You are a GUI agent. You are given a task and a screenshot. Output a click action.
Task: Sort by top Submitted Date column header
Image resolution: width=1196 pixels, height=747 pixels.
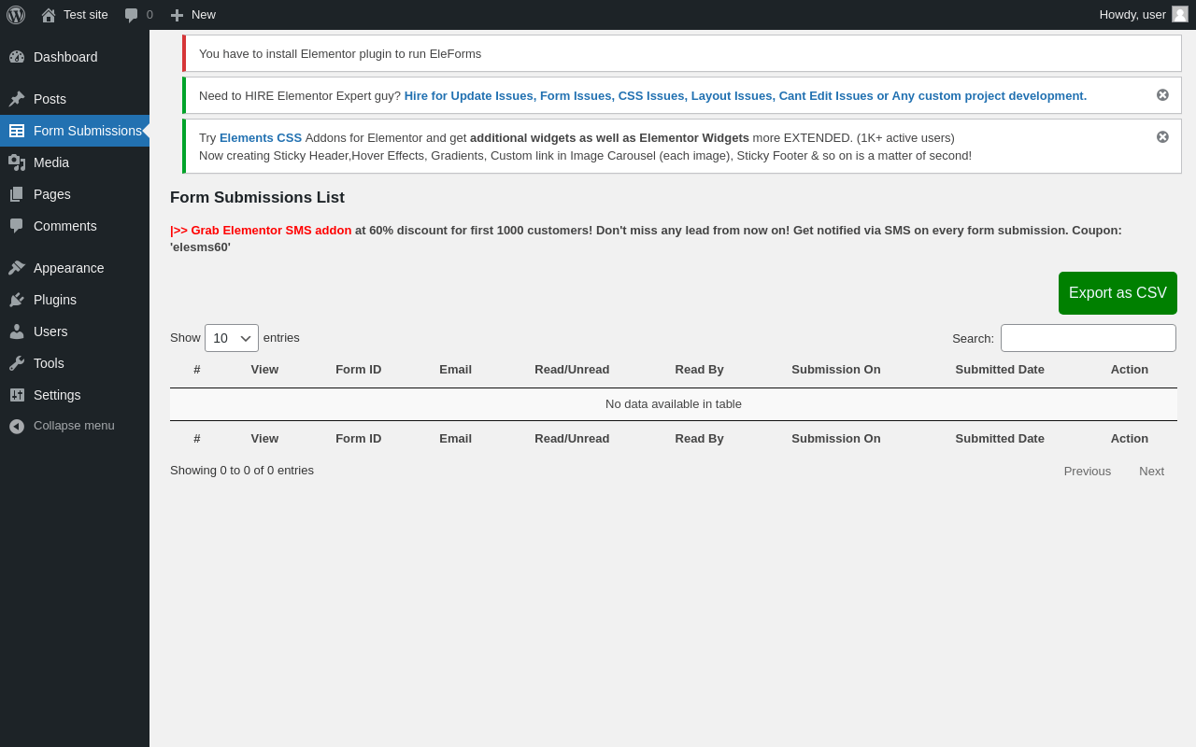tap(1000, 370)
